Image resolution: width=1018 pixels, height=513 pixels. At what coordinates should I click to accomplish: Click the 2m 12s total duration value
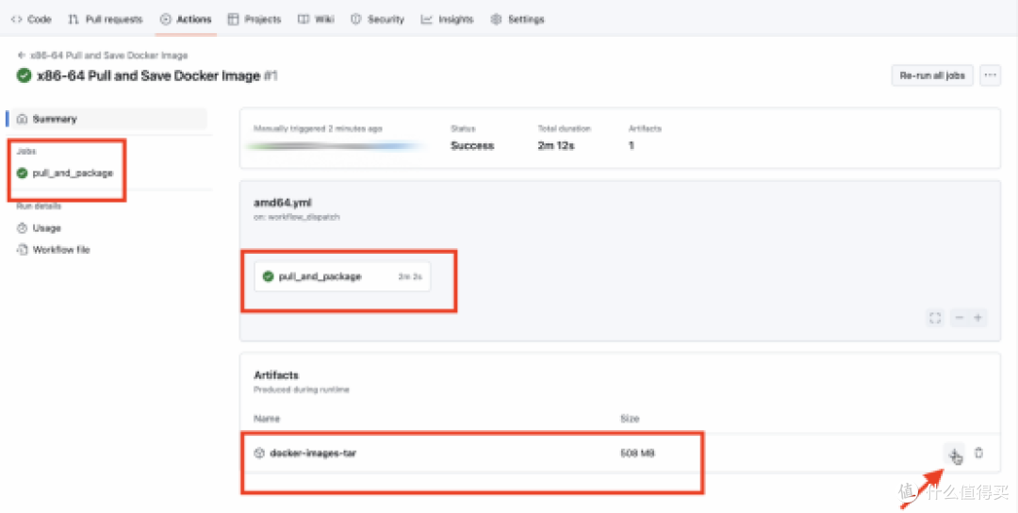(556, 145)
